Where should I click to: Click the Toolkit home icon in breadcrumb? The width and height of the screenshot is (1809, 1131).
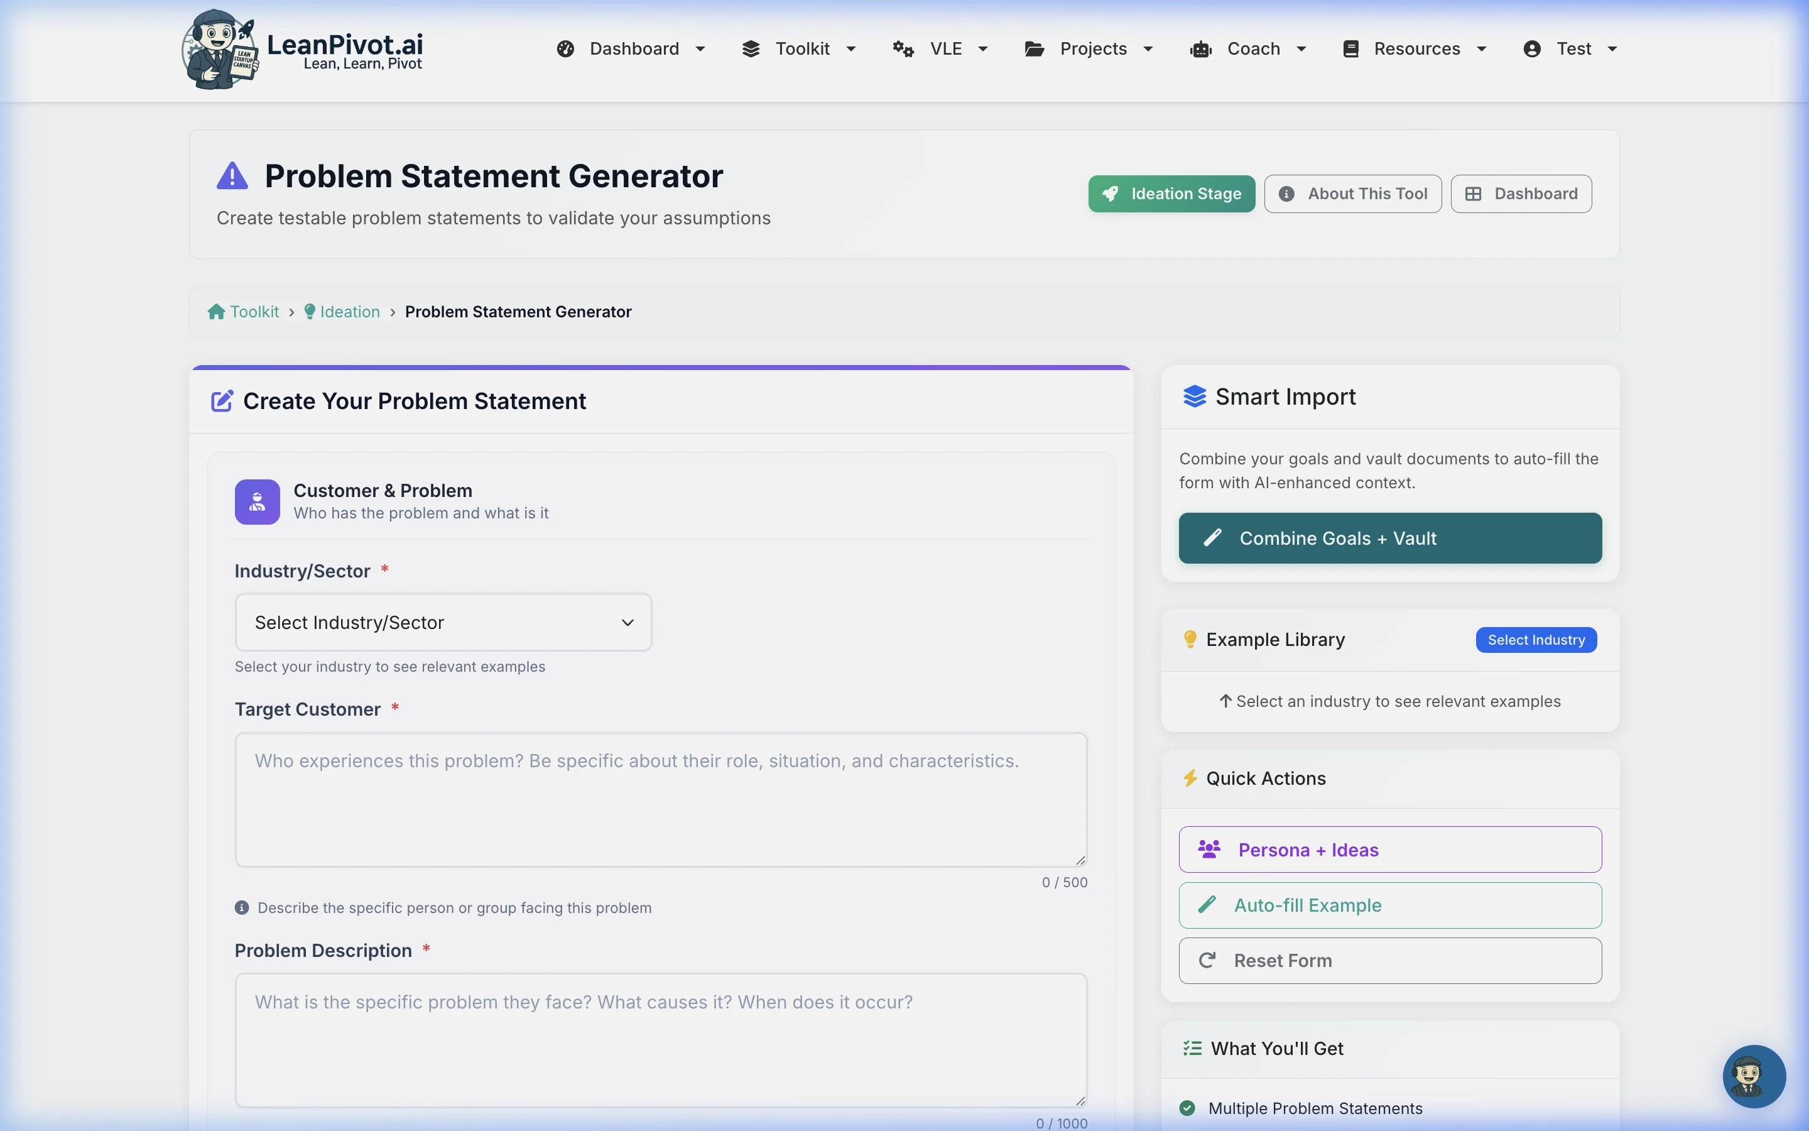coord(216,312)
